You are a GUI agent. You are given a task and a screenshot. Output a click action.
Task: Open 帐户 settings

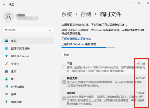(28, 79)
